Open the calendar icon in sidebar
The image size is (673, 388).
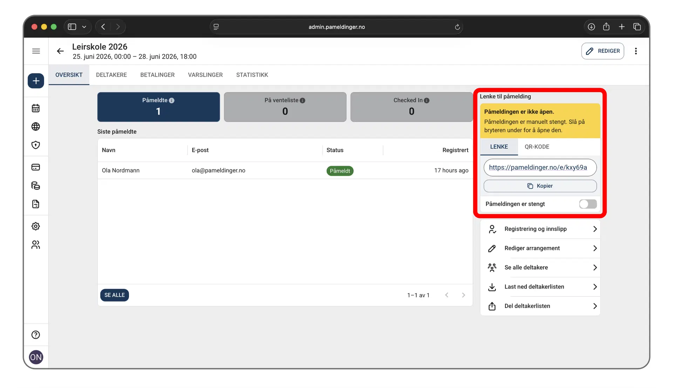coord(36,108)
